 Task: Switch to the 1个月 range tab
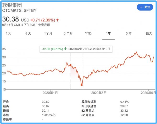click(48, 33)
